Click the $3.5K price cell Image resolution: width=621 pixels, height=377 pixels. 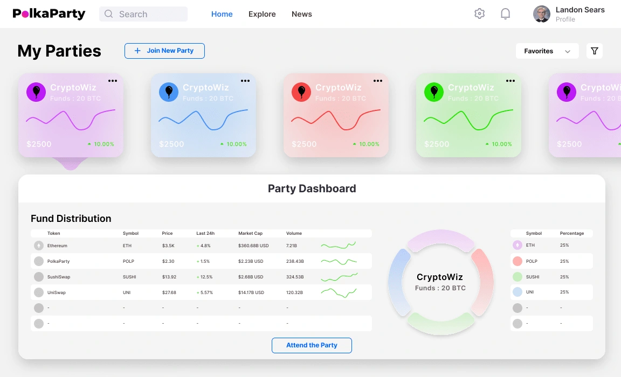click(168, 246)
